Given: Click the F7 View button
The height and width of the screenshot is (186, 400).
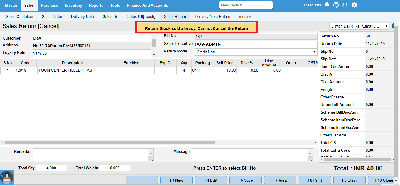Looking at the screenshot, I should (280, 180).
